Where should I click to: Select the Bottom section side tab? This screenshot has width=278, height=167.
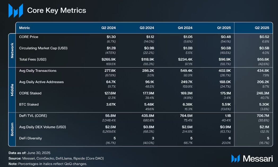(12, 129)
